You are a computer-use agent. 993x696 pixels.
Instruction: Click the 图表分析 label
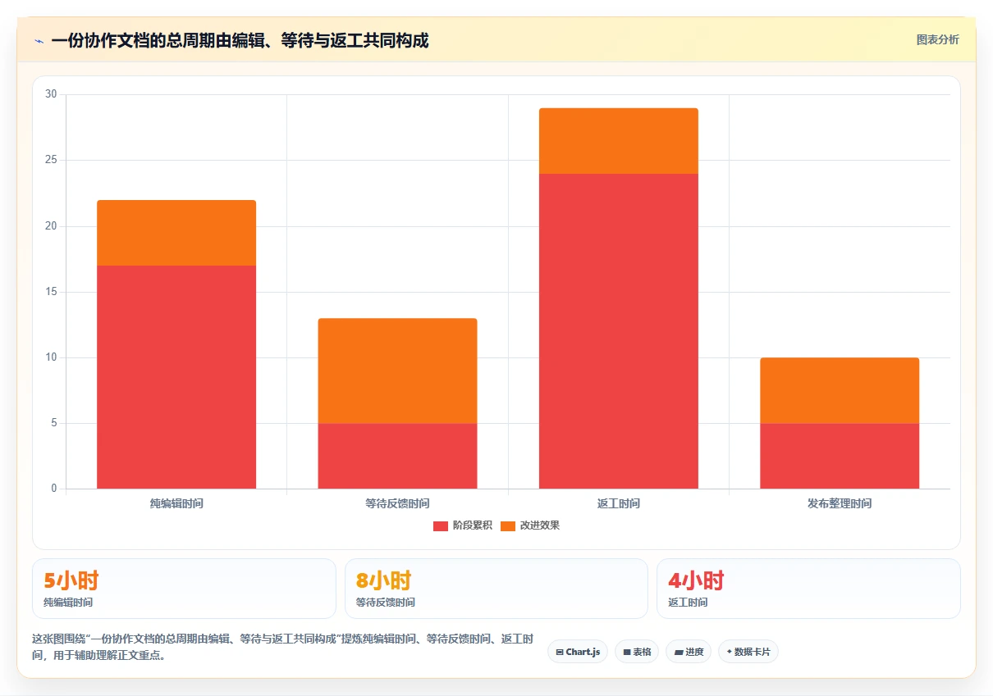click(937, 40)
